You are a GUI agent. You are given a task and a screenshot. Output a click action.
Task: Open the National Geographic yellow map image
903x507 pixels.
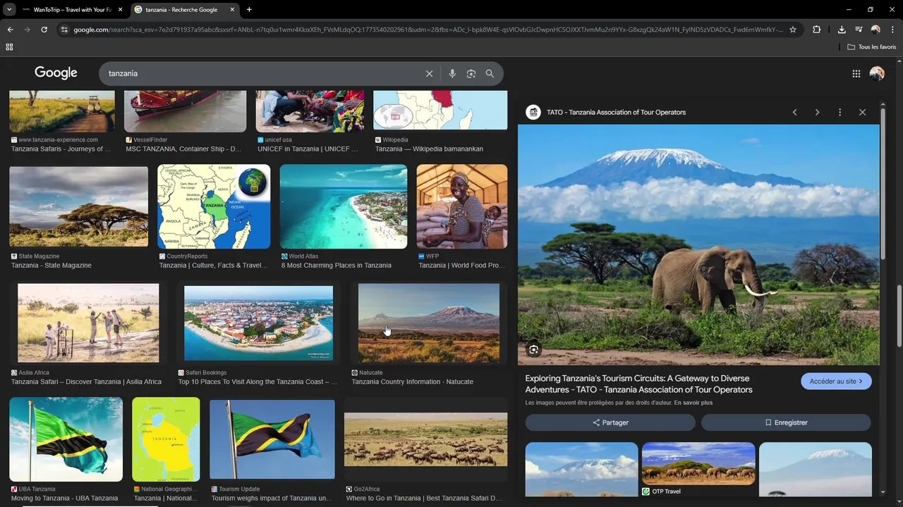click(x=166, y=439)
